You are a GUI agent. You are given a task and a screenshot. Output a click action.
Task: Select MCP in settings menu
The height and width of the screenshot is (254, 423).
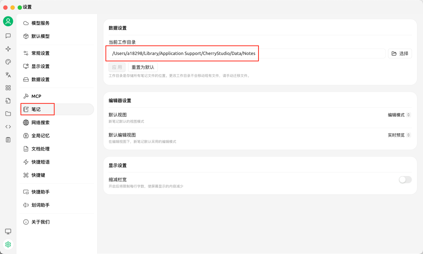pos(36,96)
